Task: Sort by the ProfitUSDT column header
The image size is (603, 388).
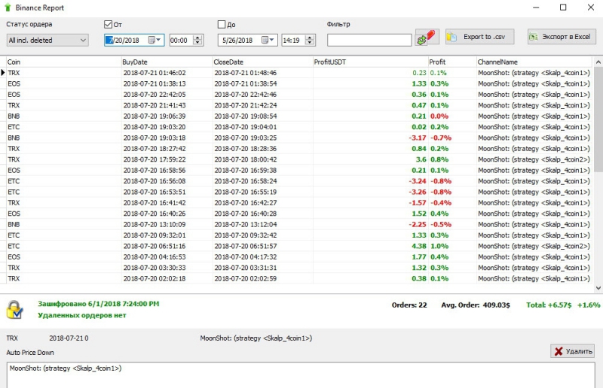Action: click(x=370, y=62)
